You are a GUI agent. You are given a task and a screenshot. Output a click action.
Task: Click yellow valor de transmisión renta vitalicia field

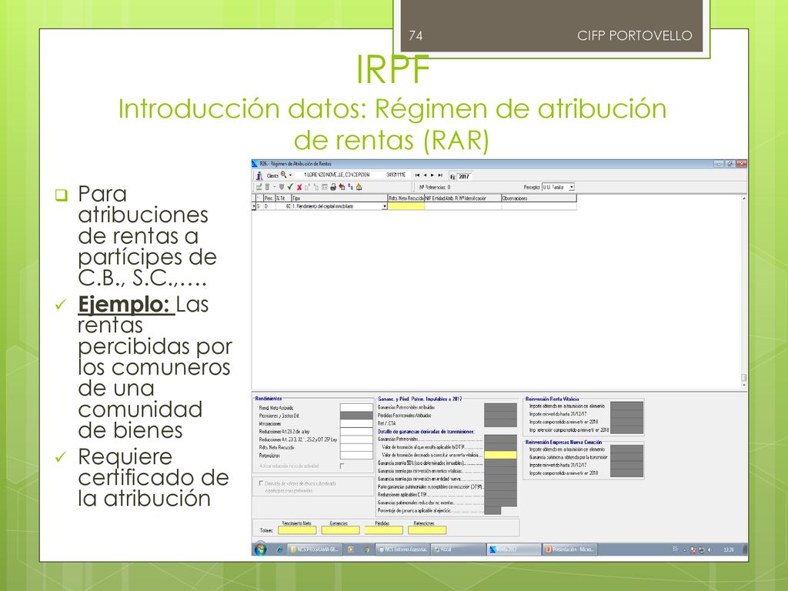500,454
